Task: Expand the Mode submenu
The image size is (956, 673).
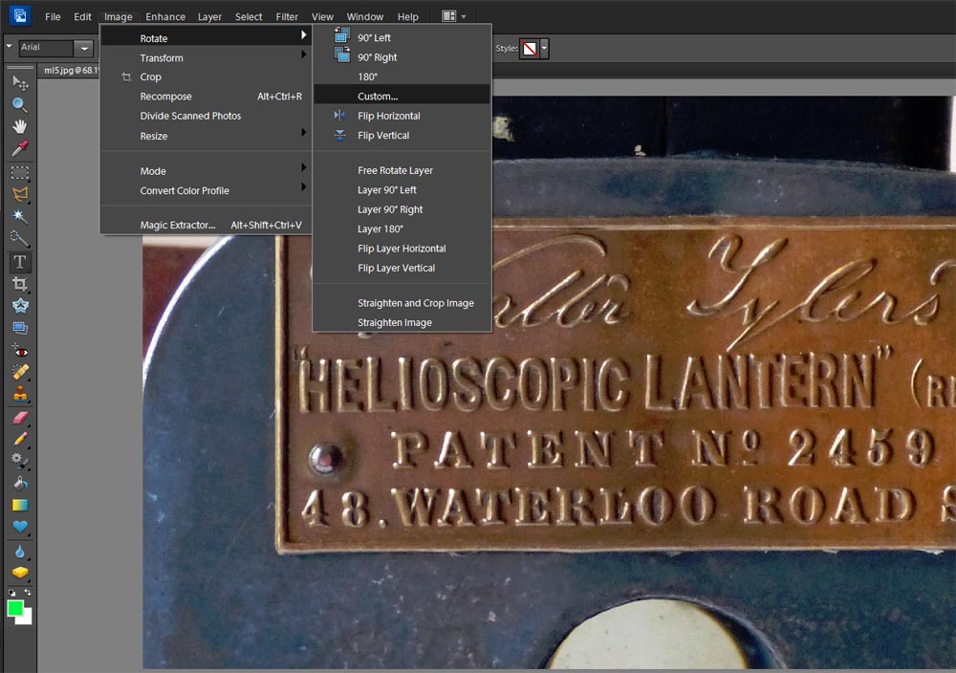Action: pyautogui.click(x=206, y=171)
